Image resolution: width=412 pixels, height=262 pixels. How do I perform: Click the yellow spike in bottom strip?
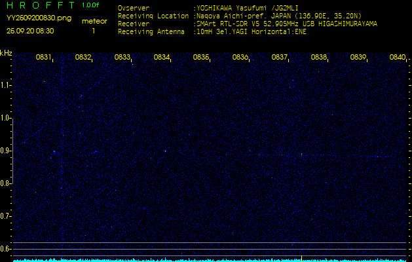coord(301,257)
